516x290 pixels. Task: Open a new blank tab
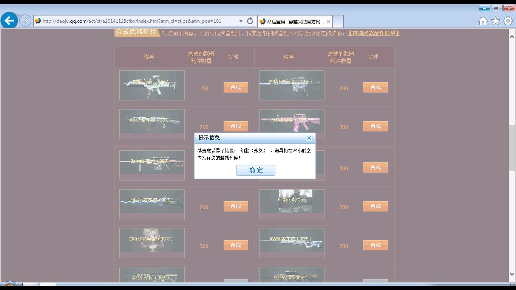(x=338, y=22)
